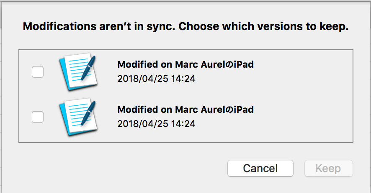The height and width of the screenshot is (193, 371).
Task: Select the first 'Modified on Marc AurelのiPad' title
Action: 185,64
